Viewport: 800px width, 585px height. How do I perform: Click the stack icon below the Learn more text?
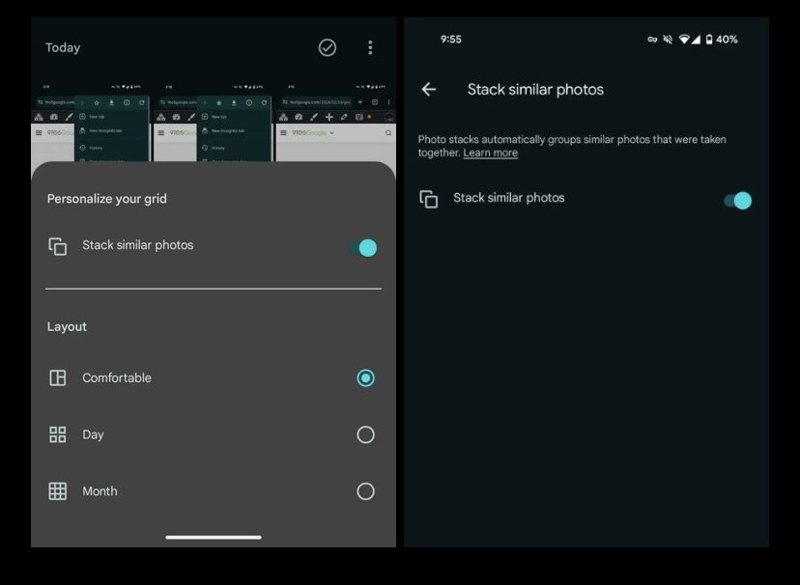tap(429, 199)
